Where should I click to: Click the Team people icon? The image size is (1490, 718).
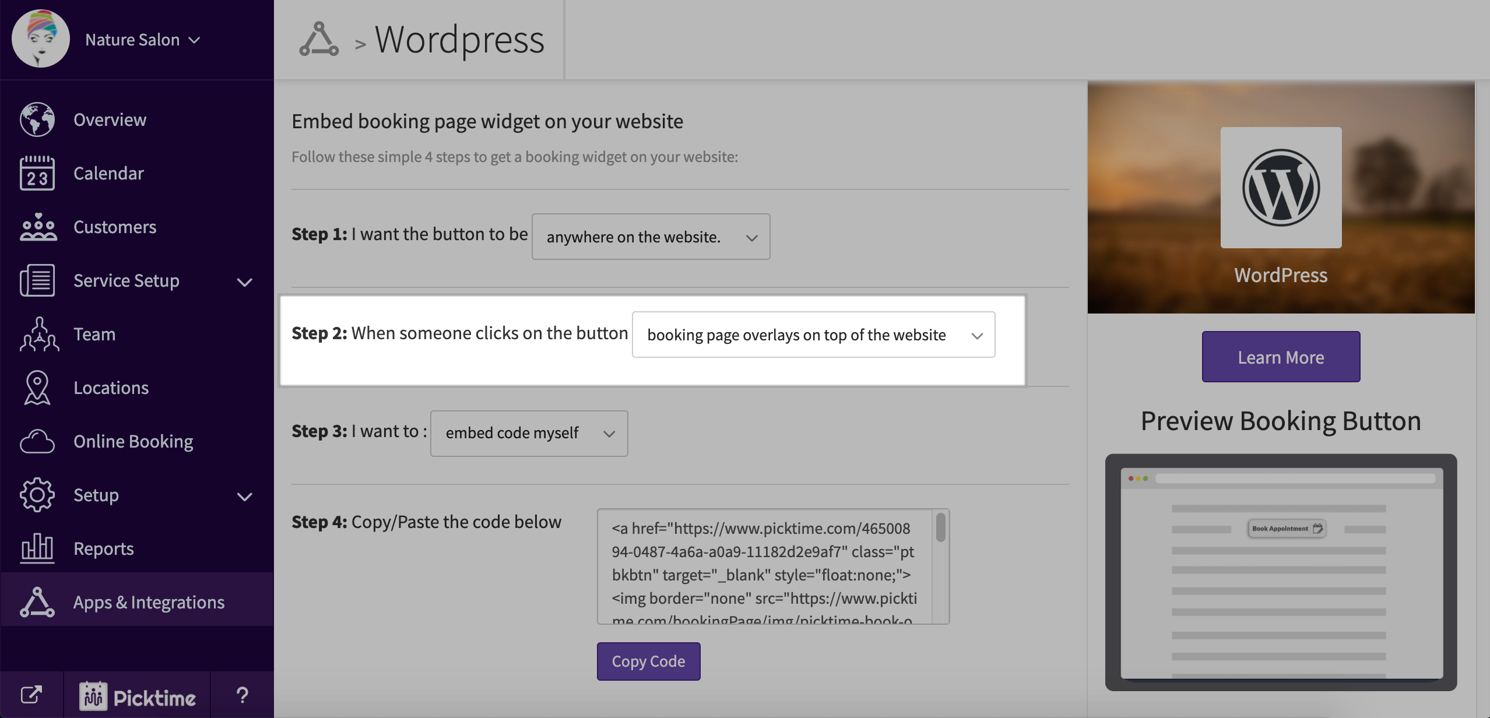[38, 334]
